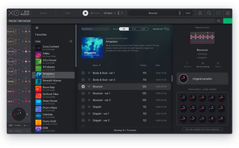Image resolution: width=239 pixels, height=148 pixels.
Task: Click the KICK 1 pad circle
Action: point(11,102)
